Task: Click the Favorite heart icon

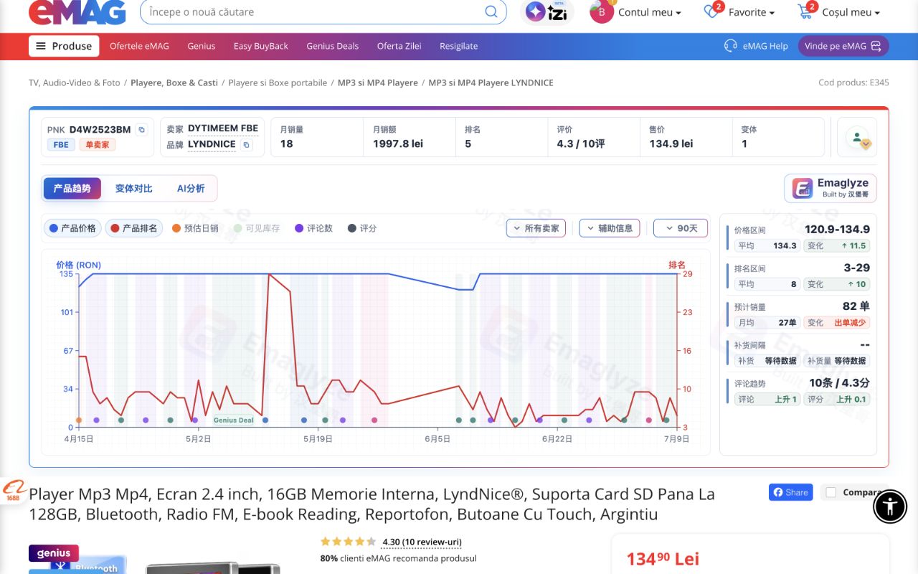Action: pos(711,11)
